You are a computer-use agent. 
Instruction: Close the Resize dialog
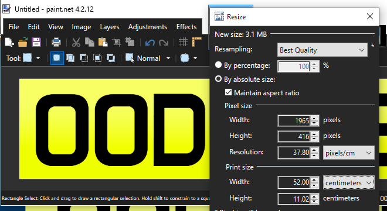coord(370,16)
